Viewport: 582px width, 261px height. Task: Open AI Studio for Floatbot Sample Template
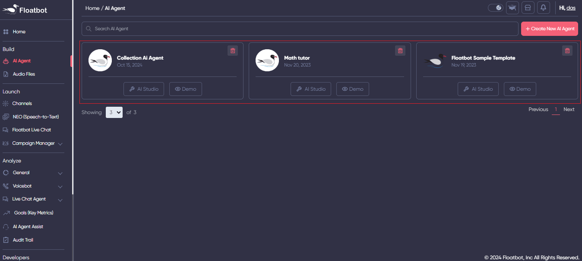[x=478, y=89]
